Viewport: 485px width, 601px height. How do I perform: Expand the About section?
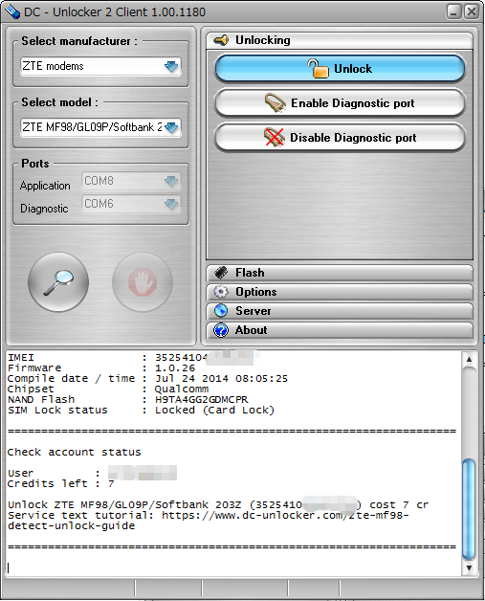coord(340,330)
